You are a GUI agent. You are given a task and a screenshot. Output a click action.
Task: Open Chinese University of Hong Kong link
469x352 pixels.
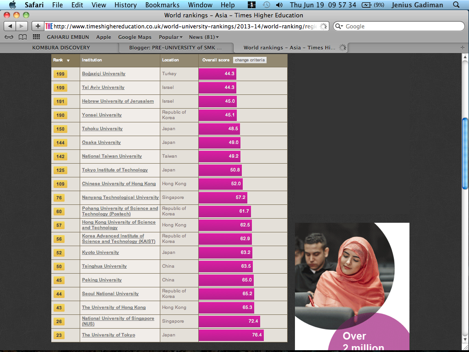(119, 184)
